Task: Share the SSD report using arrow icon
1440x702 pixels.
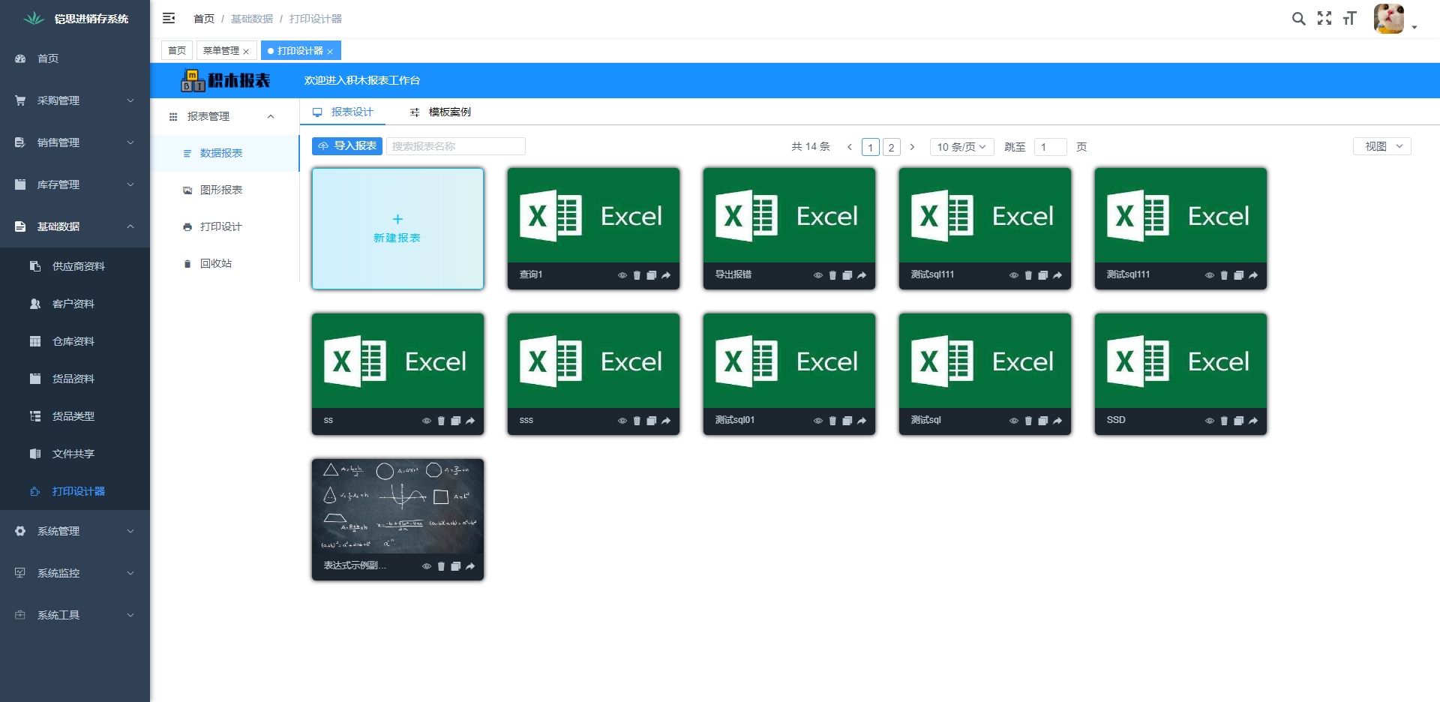Action: coord(1253,421)
